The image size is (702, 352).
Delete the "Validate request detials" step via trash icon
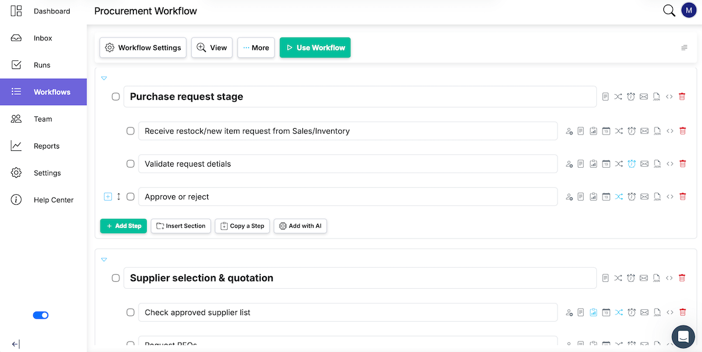point(683,164)
